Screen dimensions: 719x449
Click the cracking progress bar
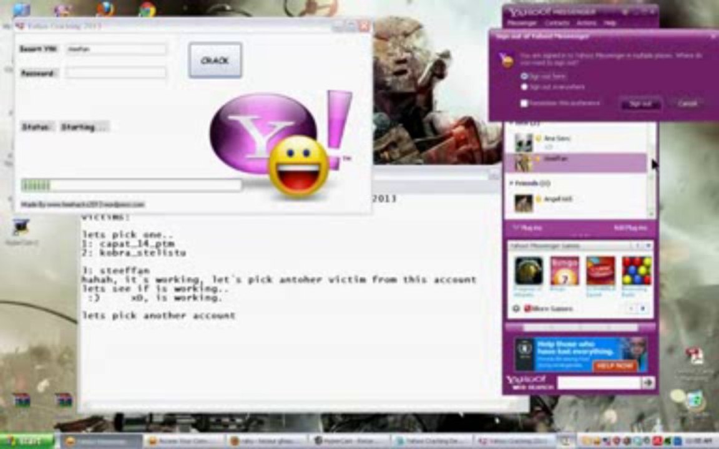[131, 185]
